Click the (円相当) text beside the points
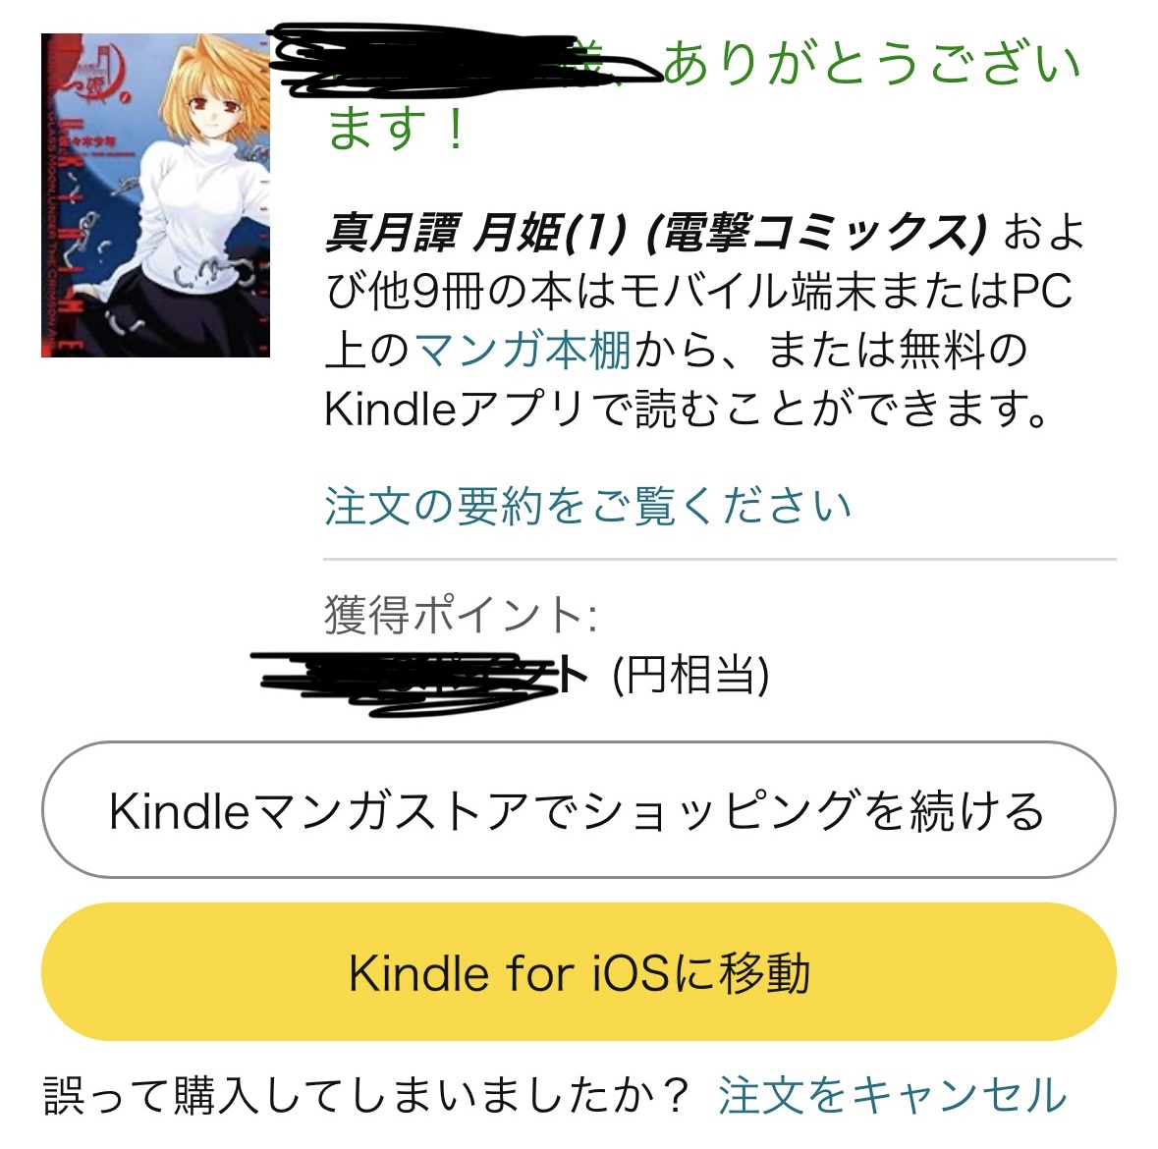This screenshot has width=1158, height=1149. pos(691,675)
